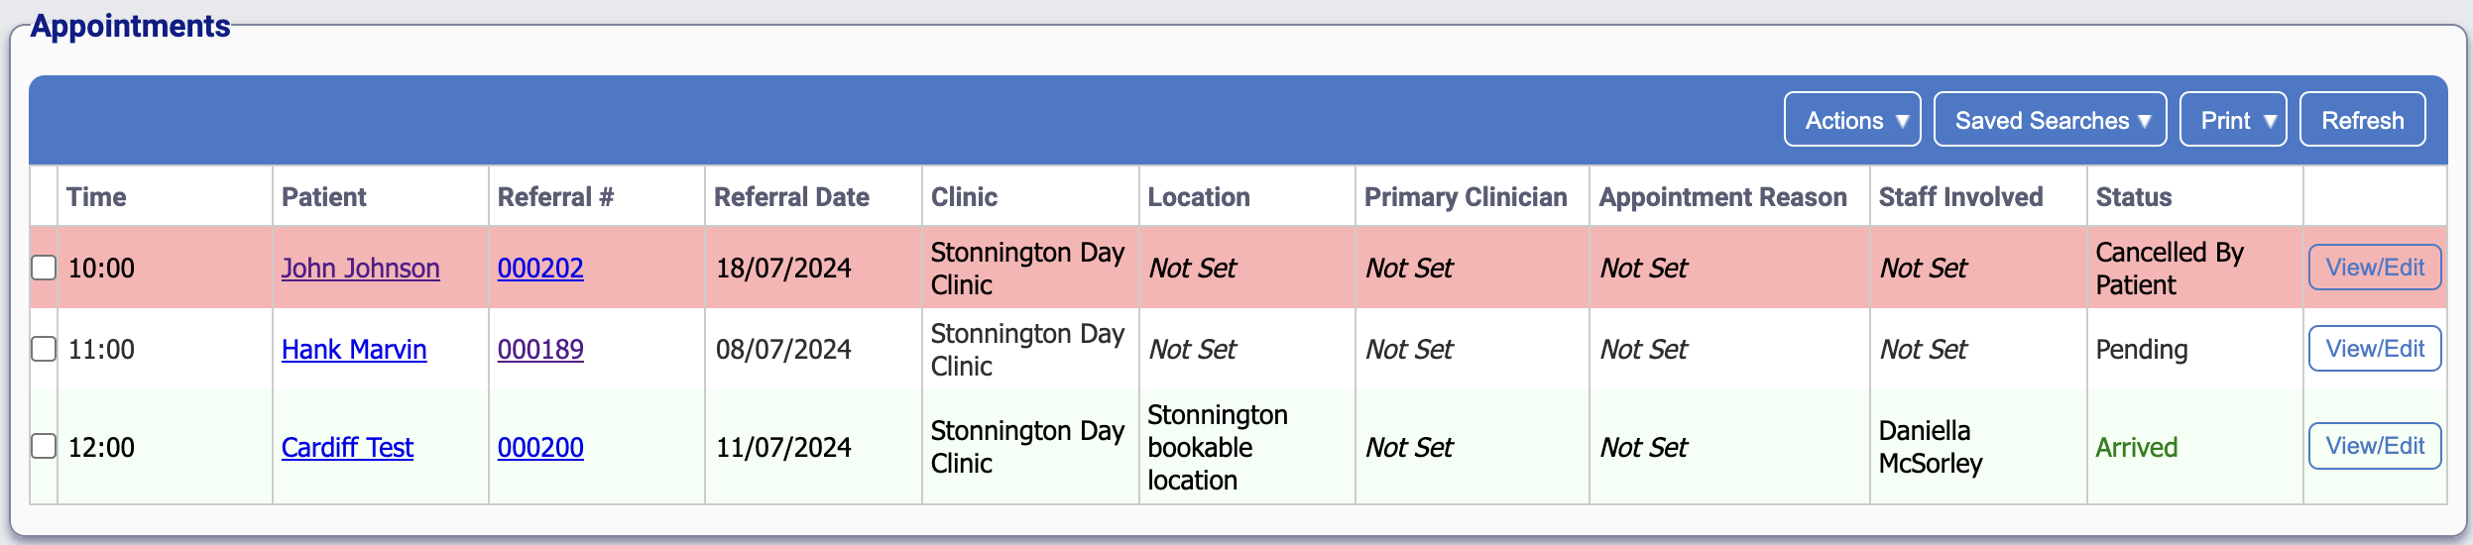The image size is (2473, 545).
Task: Sort by the Status column header
Action: [x=2133, y=197]
